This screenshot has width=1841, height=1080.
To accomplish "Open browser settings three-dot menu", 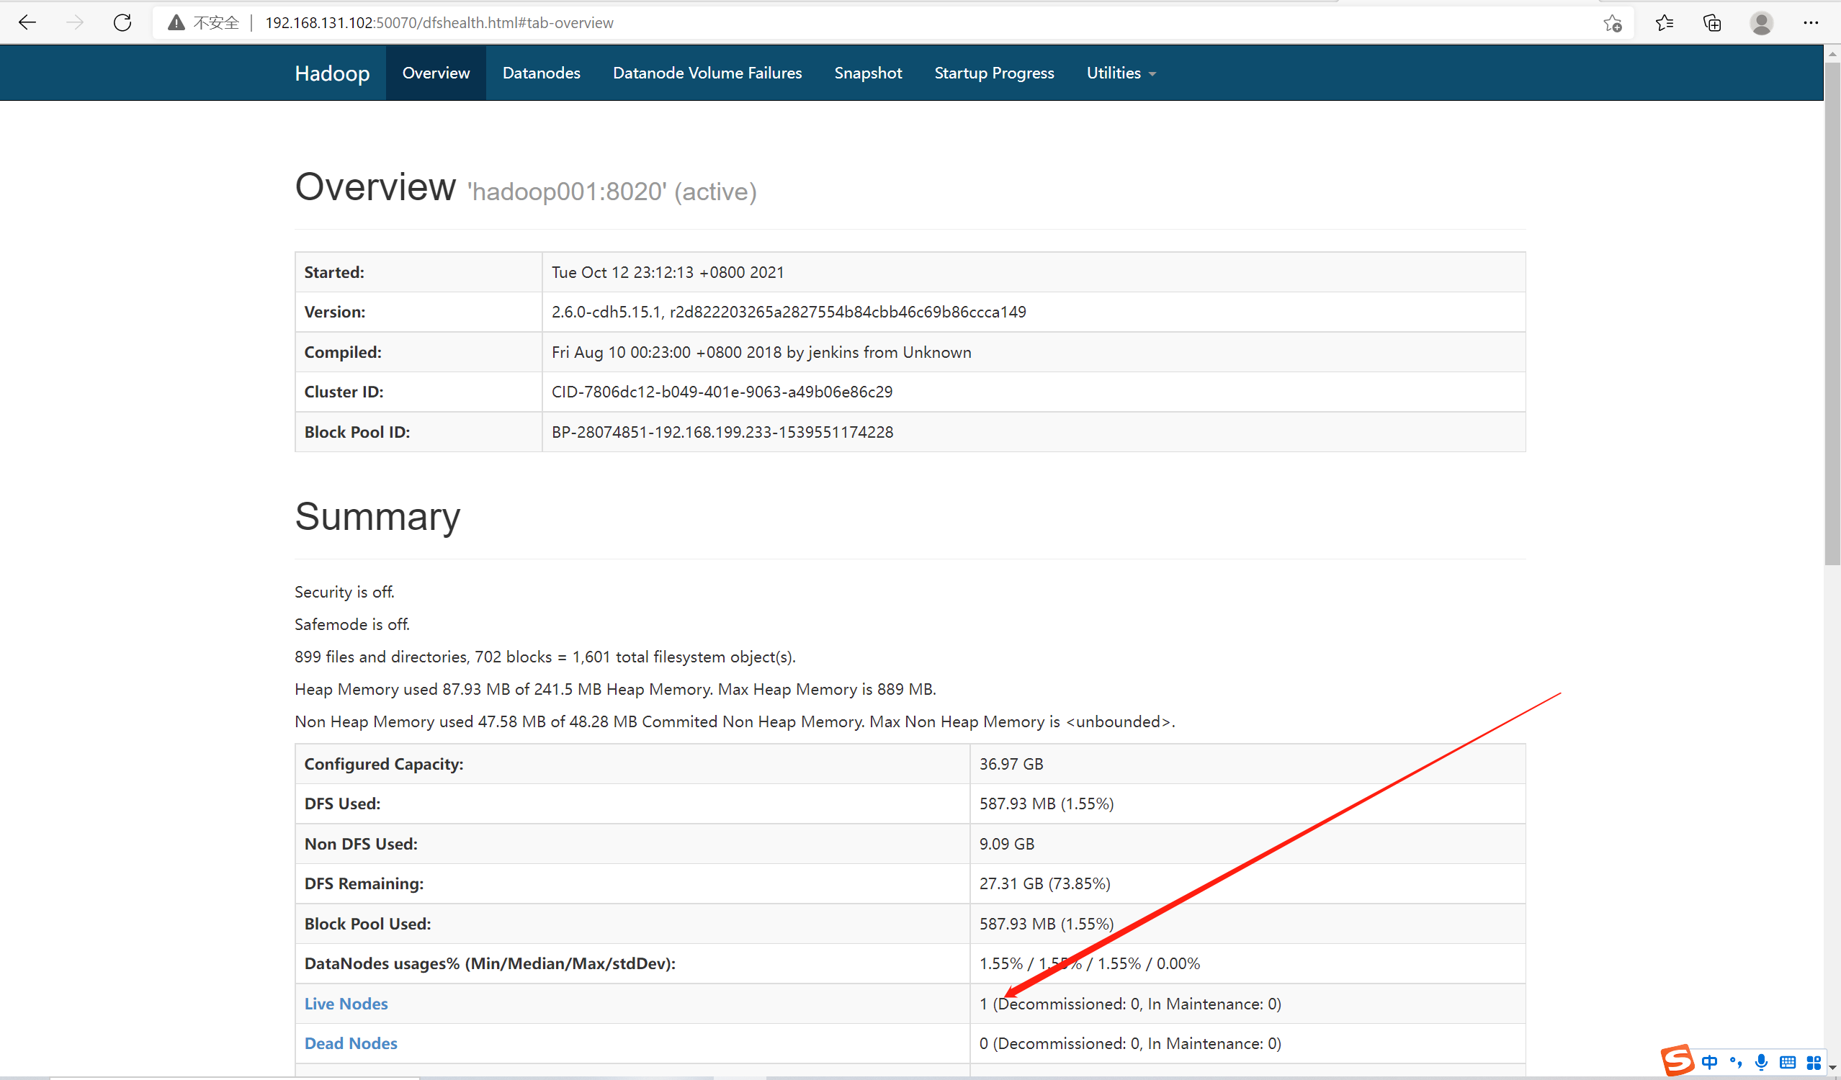I will (x=1810, y=23).
